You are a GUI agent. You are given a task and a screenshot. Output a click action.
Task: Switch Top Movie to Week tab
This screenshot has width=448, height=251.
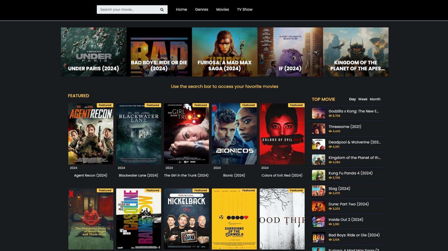tap(363, 99)
